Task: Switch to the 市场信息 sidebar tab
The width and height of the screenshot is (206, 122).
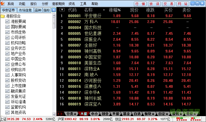Action: [x=25, y=10]
